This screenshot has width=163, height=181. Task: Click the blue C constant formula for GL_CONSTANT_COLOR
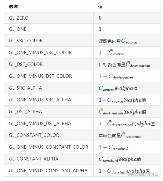[x=131, y=135]
